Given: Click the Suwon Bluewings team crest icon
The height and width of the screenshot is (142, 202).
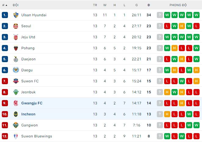Looking at the screenshot, I should coord(16,136).
